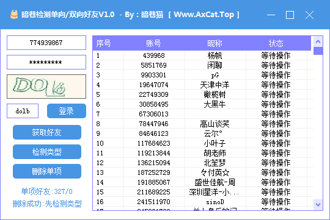This screenshot has height=220, width=330.
Task: Select the row with nickname 高山谈笑
Action: click(x=203, y=124)
